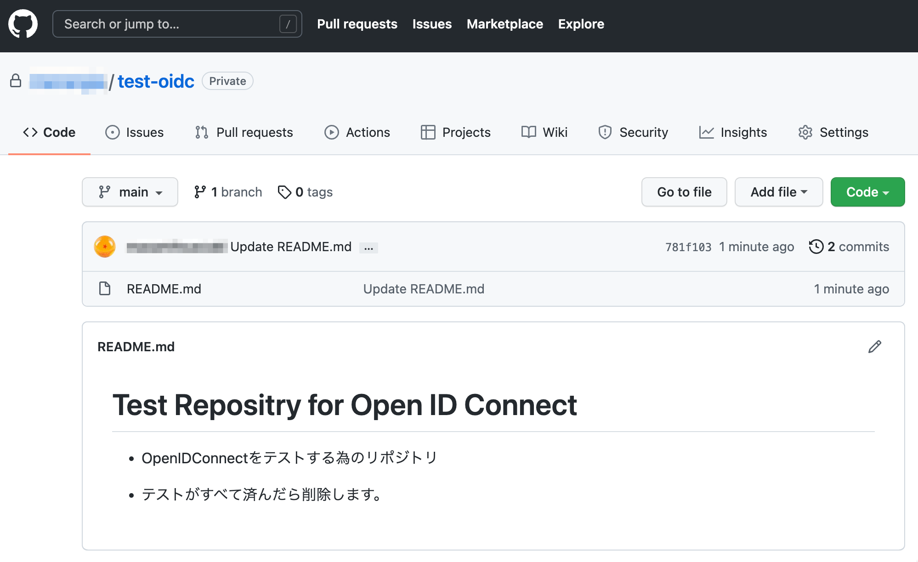Click the README.md panel heading
Viewport: 918px width, 562px height.
136,347
